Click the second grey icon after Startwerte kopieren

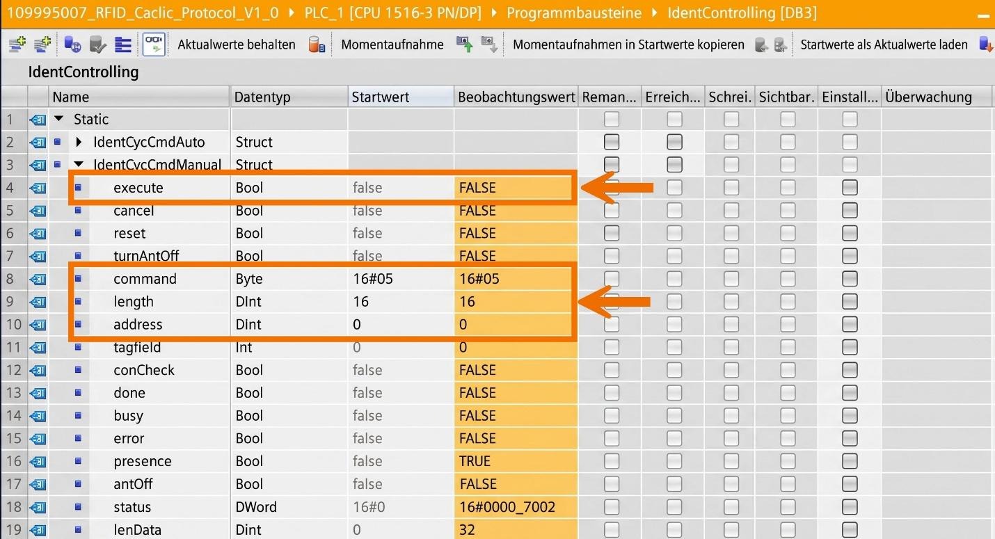781,45
